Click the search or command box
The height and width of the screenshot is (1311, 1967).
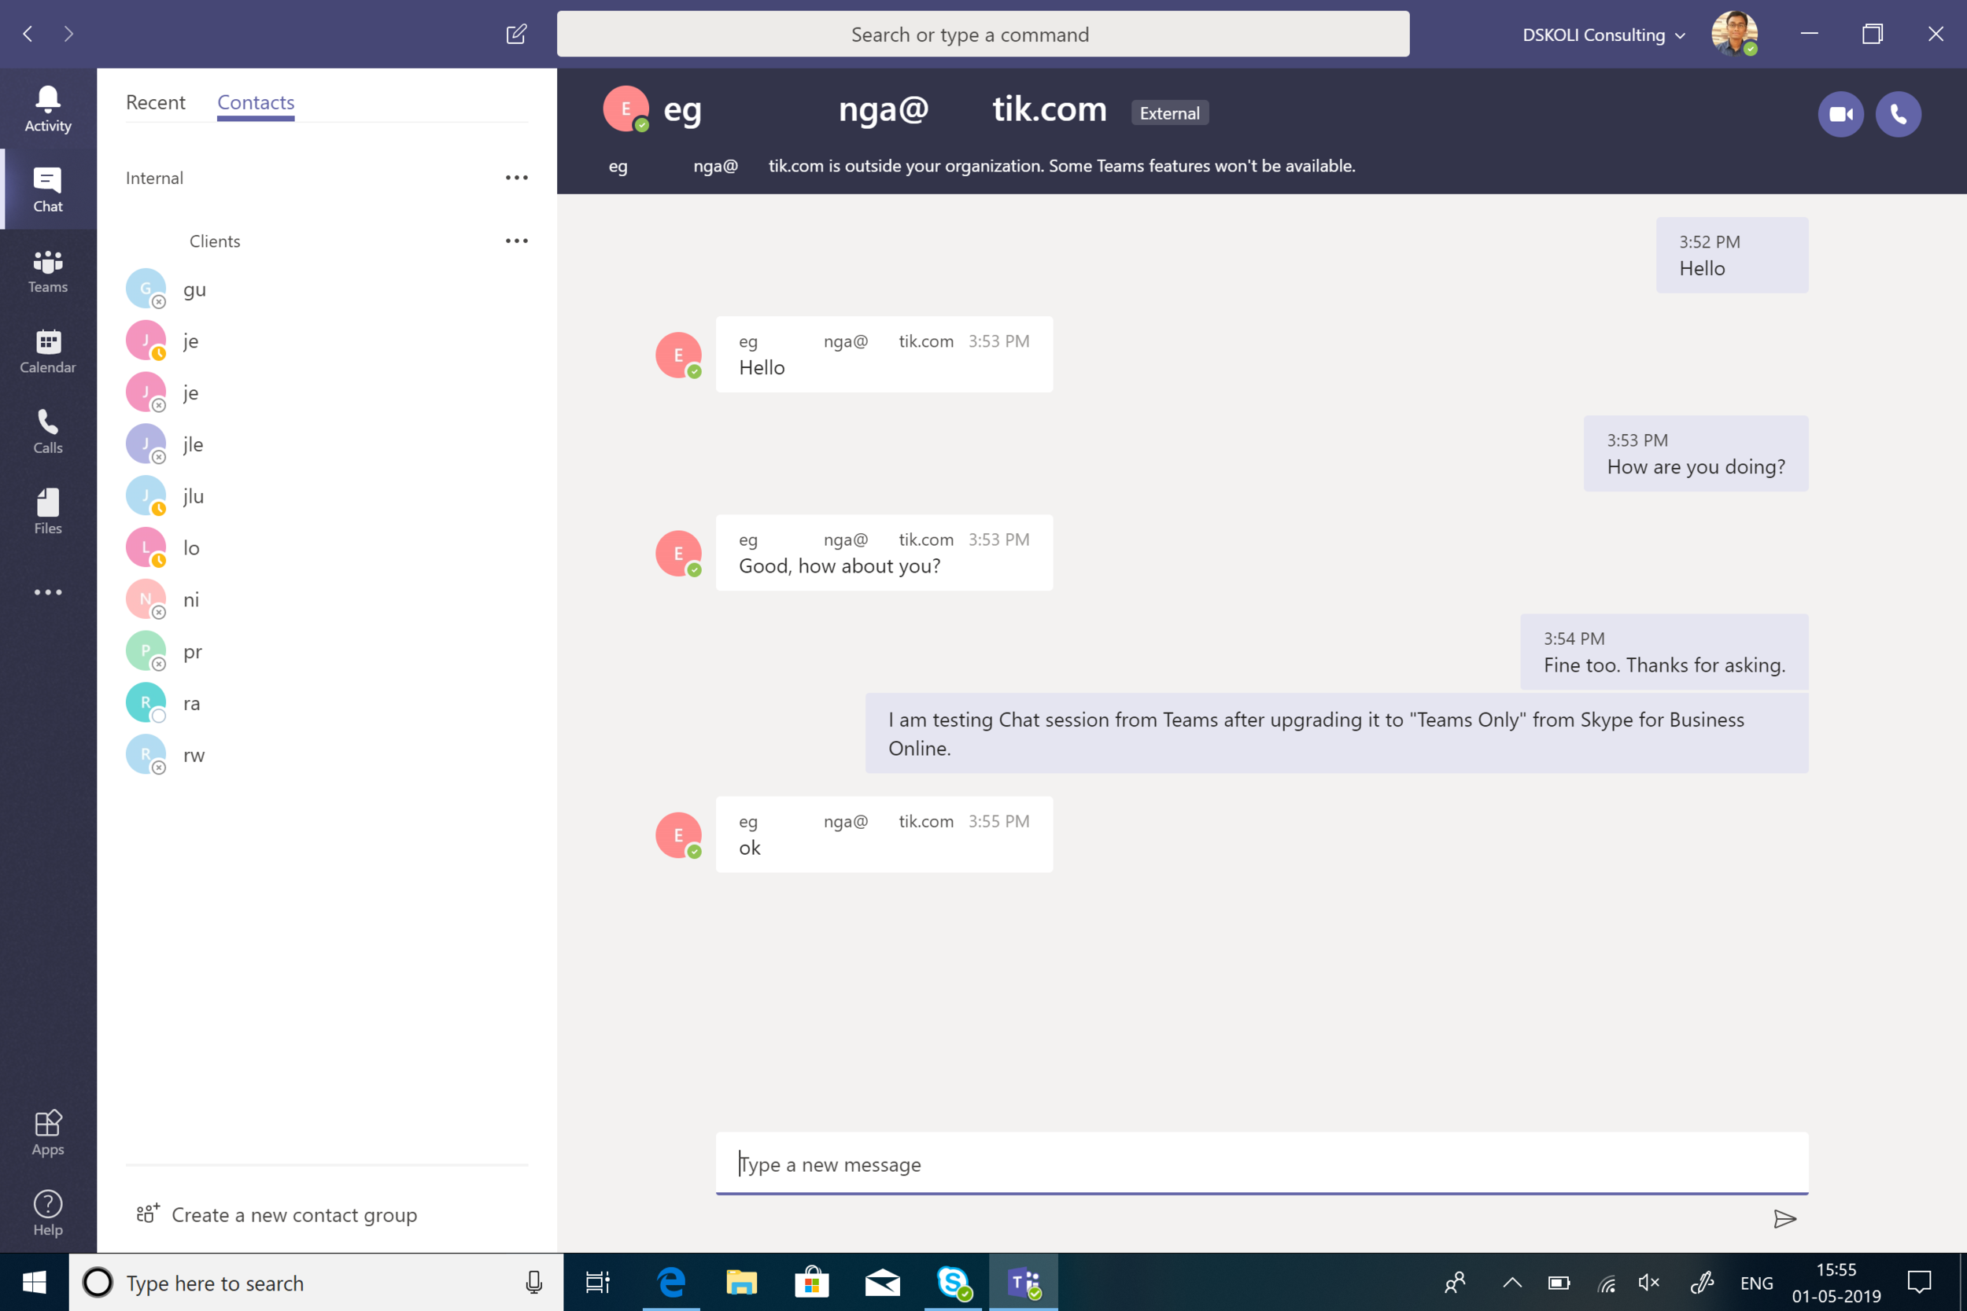tap(983, 35)
